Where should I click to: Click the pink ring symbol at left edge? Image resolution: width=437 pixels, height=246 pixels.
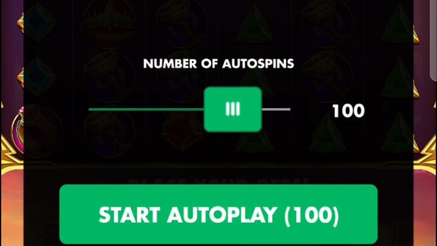[17, 130]
